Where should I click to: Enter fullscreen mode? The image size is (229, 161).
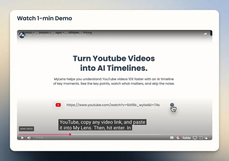click(201, 138)
